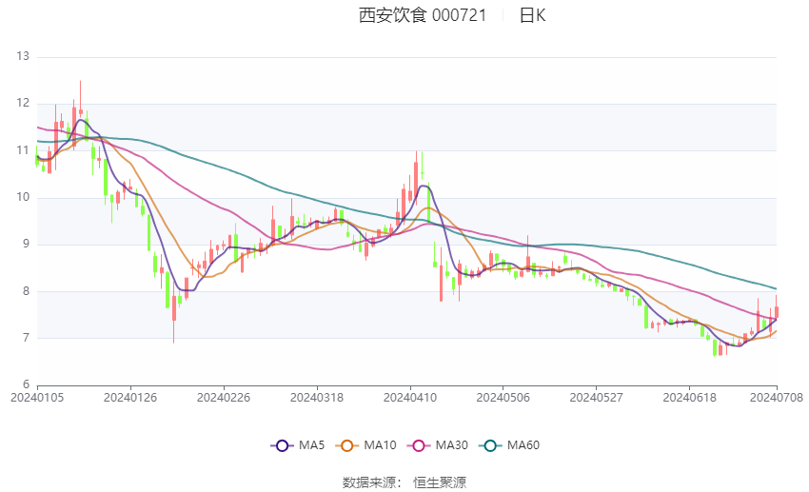809x492 pixels.
Task: Click the tallest January candlestick reaching 12.5
Action: pos(81,98)
